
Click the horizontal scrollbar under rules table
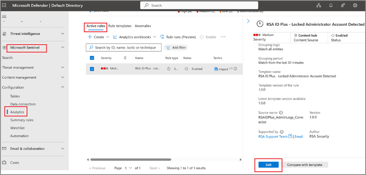point(131,160)
